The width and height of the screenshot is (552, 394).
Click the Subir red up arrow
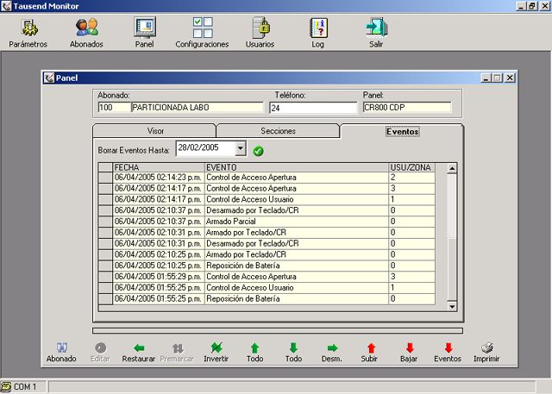point(371,348)
